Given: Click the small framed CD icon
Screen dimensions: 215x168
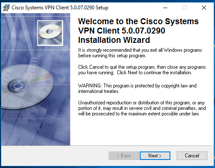Looking at the screenshot, I should coord(50,33).
